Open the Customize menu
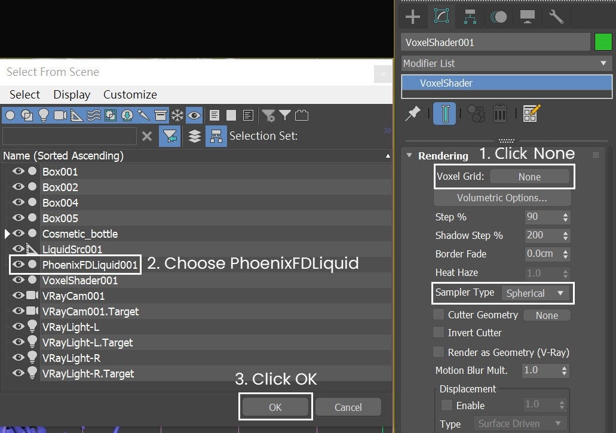Screen dimensions: 616x433 (130, 94)
